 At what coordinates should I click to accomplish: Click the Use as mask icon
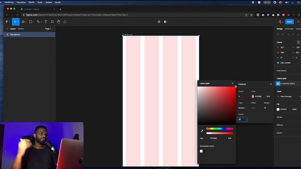165,22
